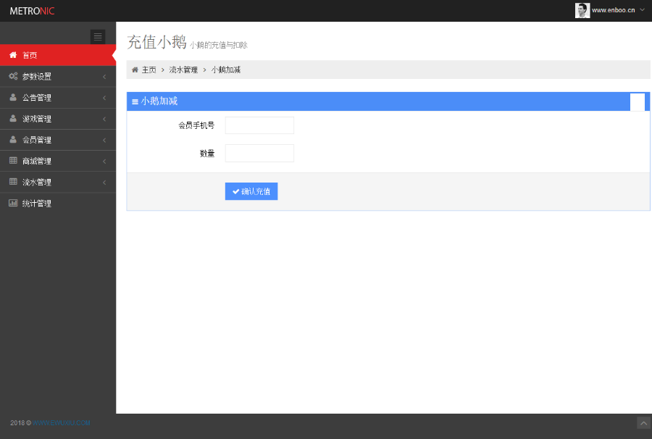This screenshot has height=439, width=652.
Task: Click the user icon beside 会员管理
Action: pyautogui.click(x=13, y=140)
